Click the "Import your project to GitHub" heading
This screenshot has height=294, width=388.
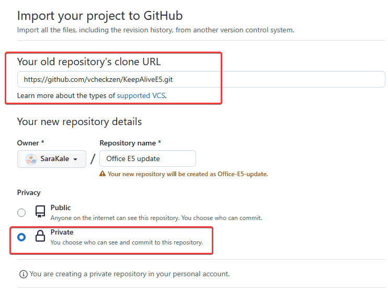click(x=100, y=16)
